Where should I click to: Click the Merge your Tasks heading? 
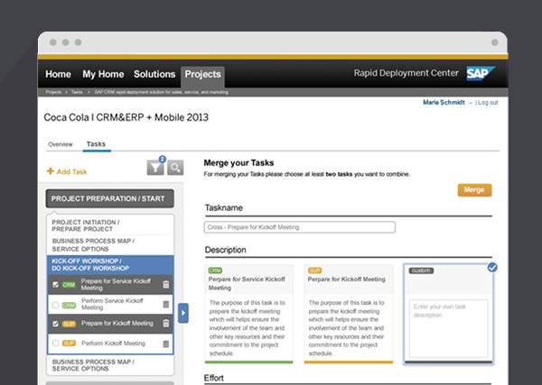[238, 163]
